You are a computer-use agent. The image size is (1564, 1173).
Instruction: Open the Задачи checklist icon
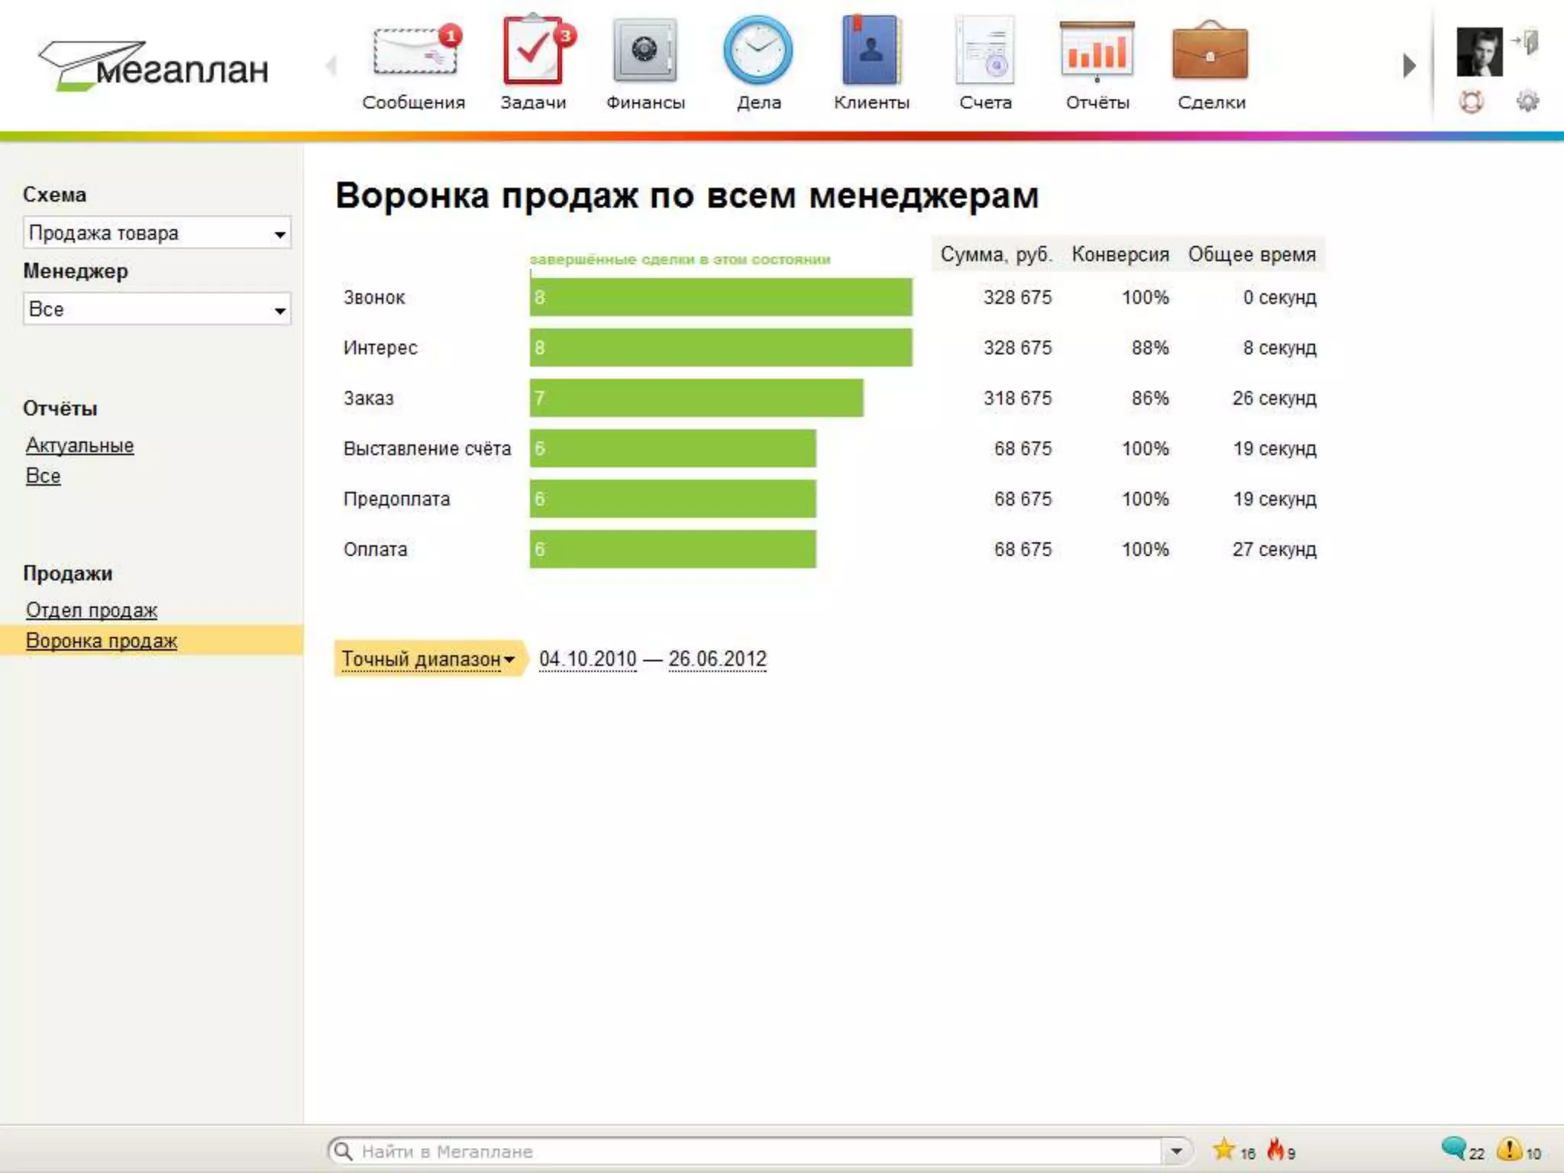532,52
